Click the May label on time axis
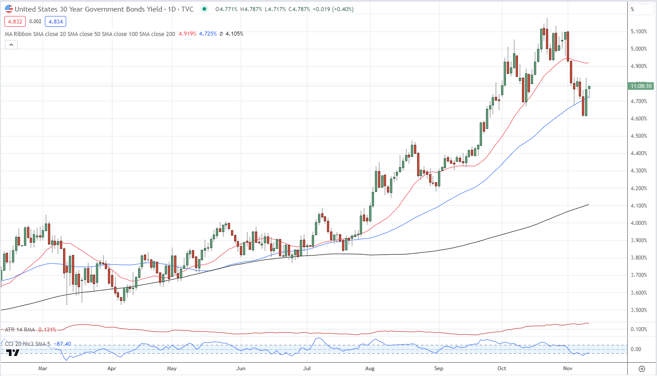The height and width of the screenshot is (376, 657). tap(171, 368)
